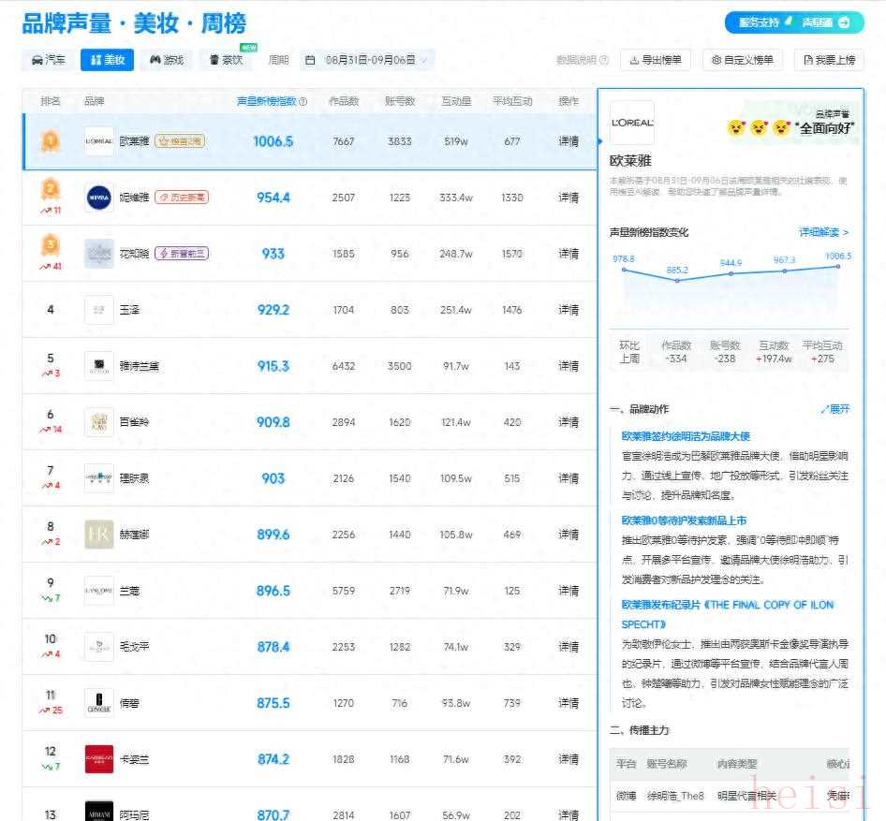This screenshot has width=886, height=821.
Task: Click the 1006.5 data point on chart
Action: coord(838,266)
